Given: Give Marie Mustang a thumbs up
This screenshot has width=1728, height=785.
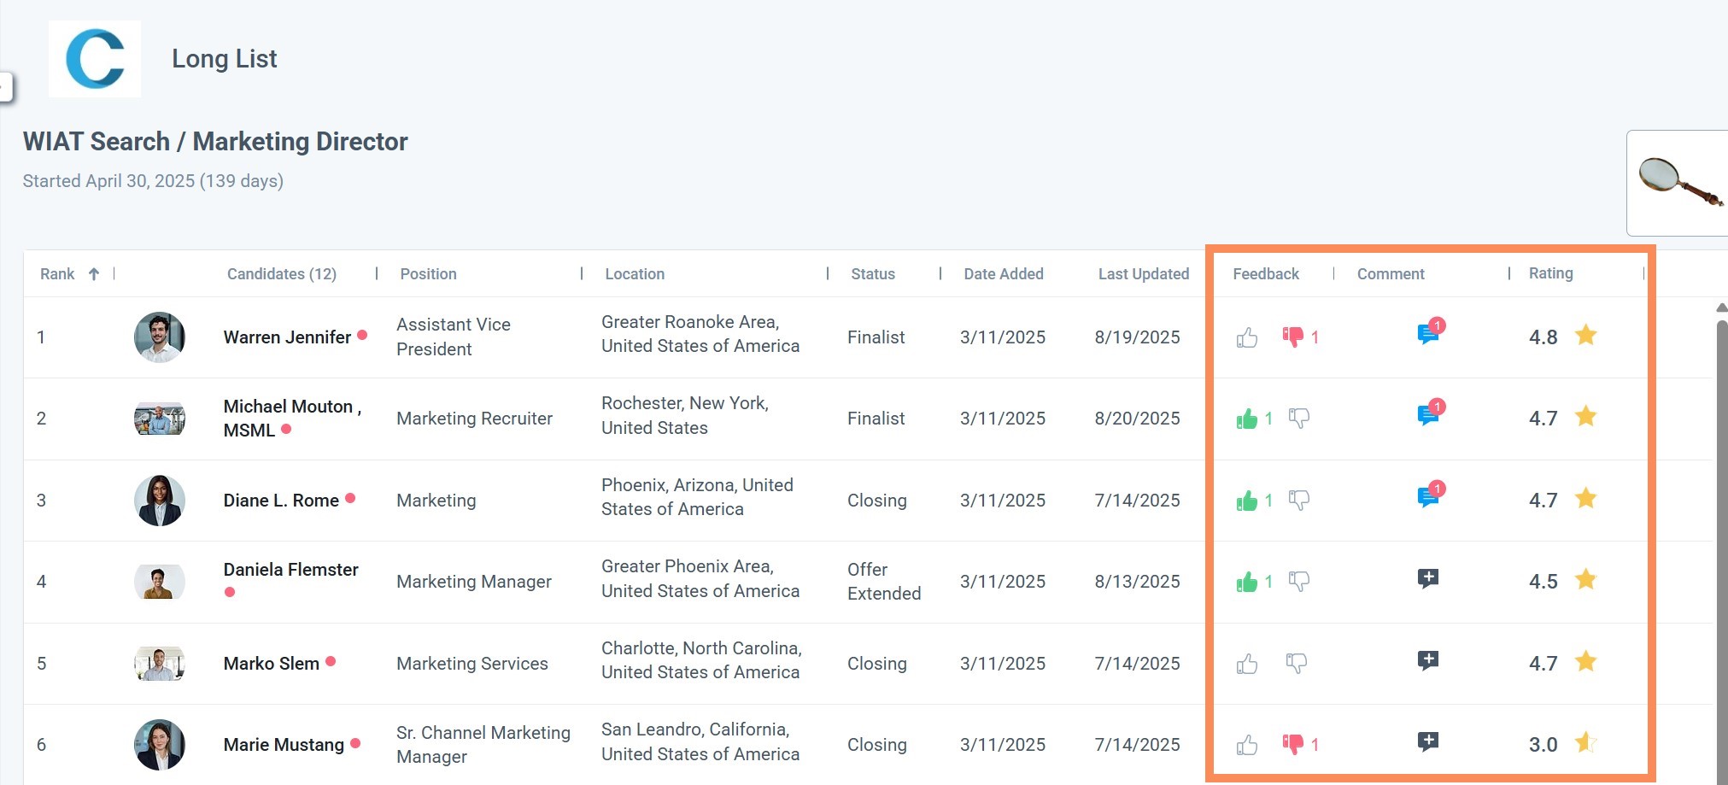Looking at the screenshot, I should point(1247,745).
